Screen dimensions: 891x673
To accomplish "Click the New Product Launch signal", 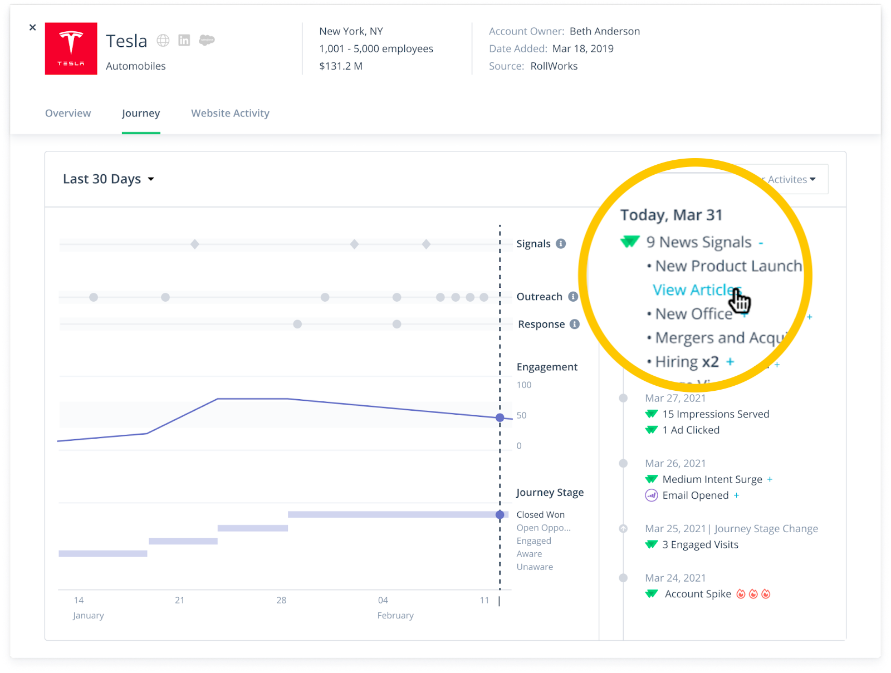I will tap(728, 266).
